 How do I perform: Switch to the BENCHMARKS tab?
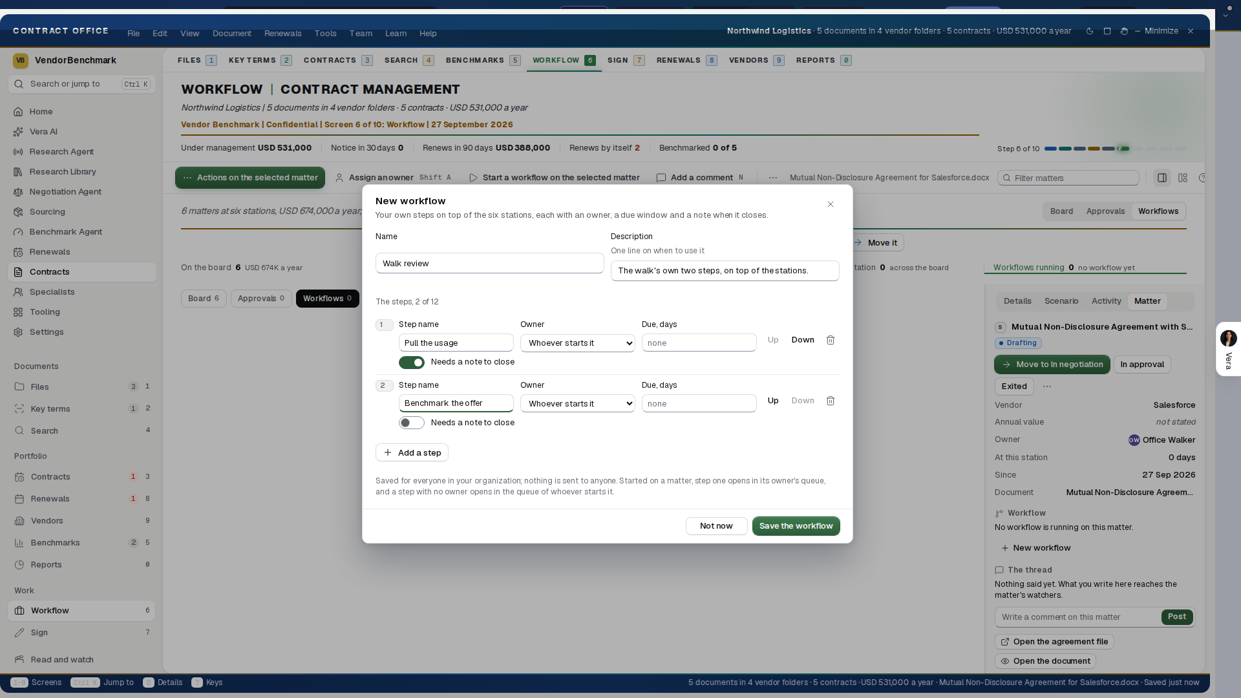point(483,60)
